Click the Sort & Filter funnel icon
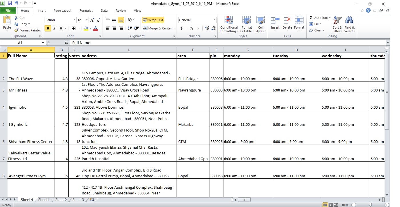Screen dimensions: 400x207 [x=337, y=21]
